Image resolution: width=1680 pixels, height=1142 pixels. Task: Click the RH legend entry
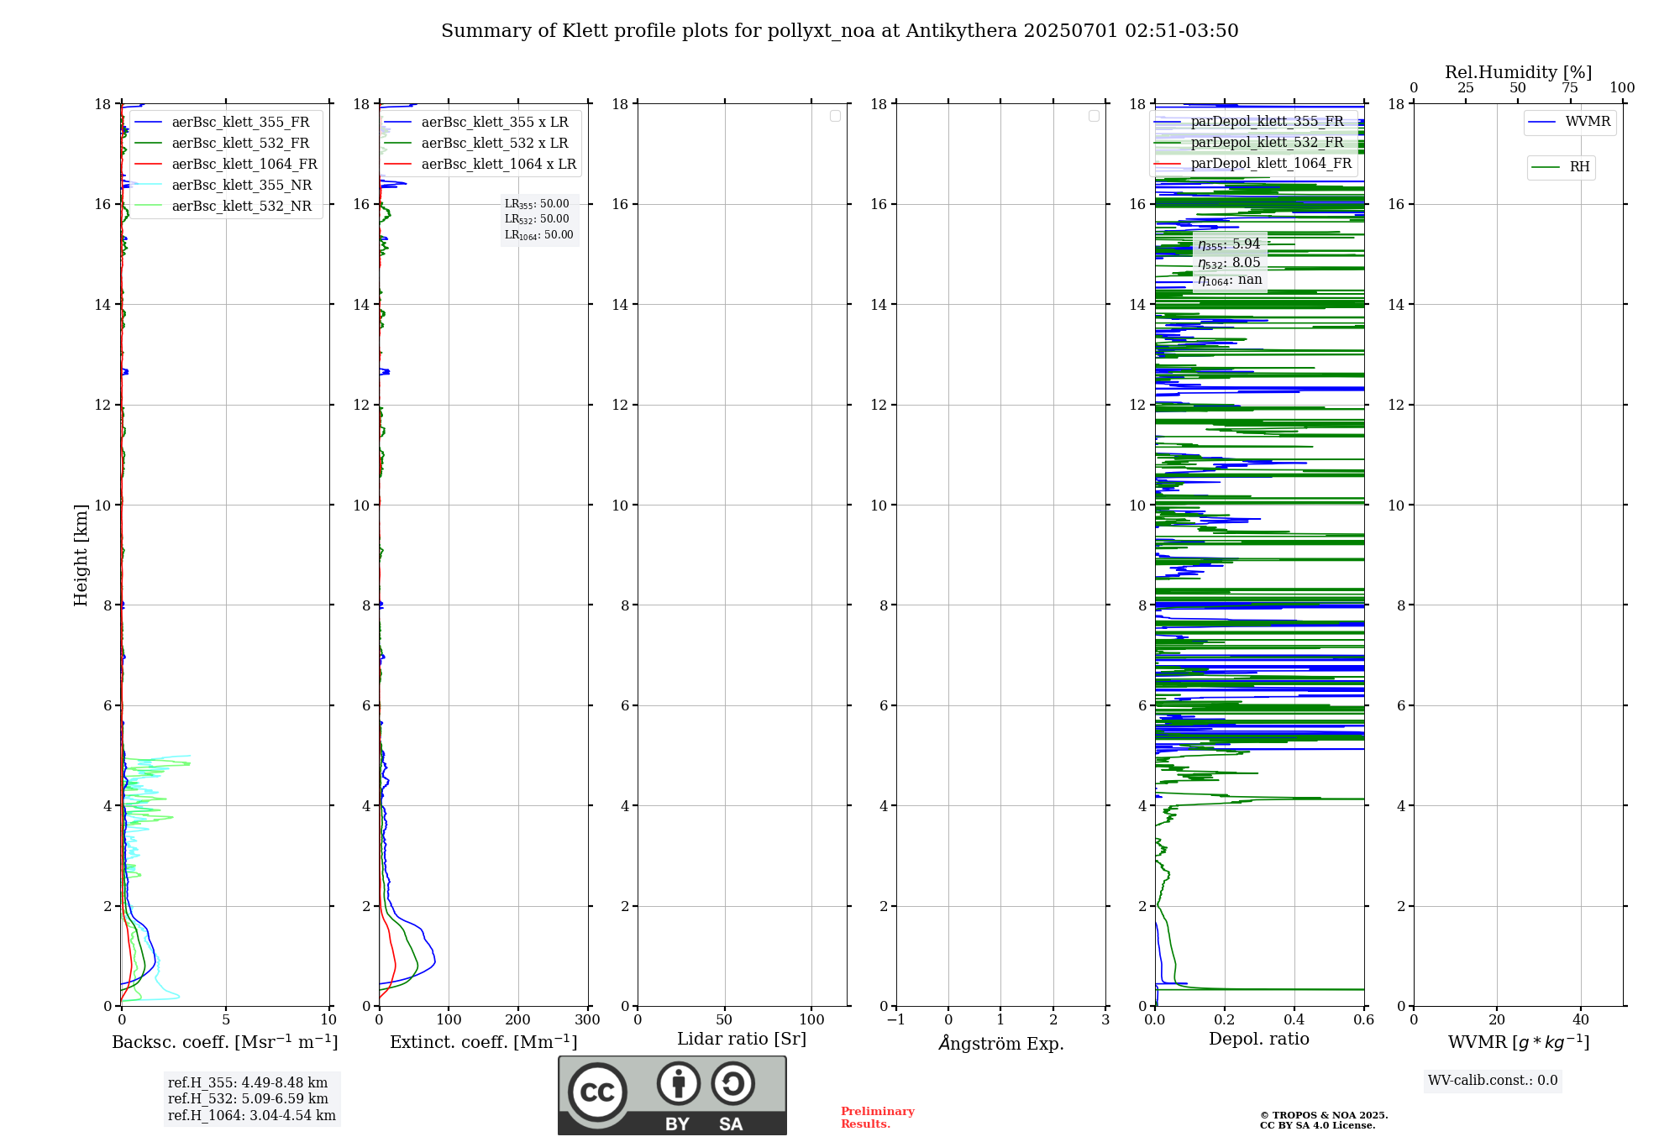[1562, 167]
